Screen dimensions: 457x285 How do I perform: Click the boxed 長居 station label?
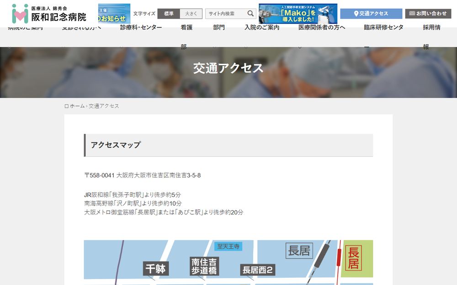click(299, 251)
